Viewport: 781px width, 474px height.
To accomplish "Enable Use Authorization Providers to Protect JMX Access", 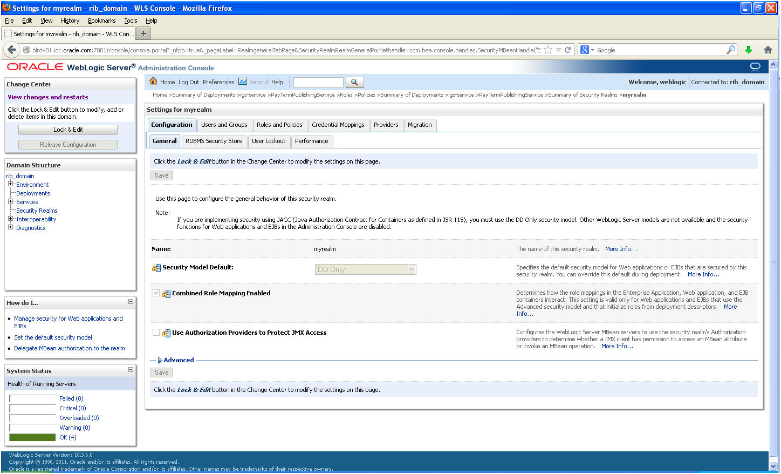I will tap(156, 333).
